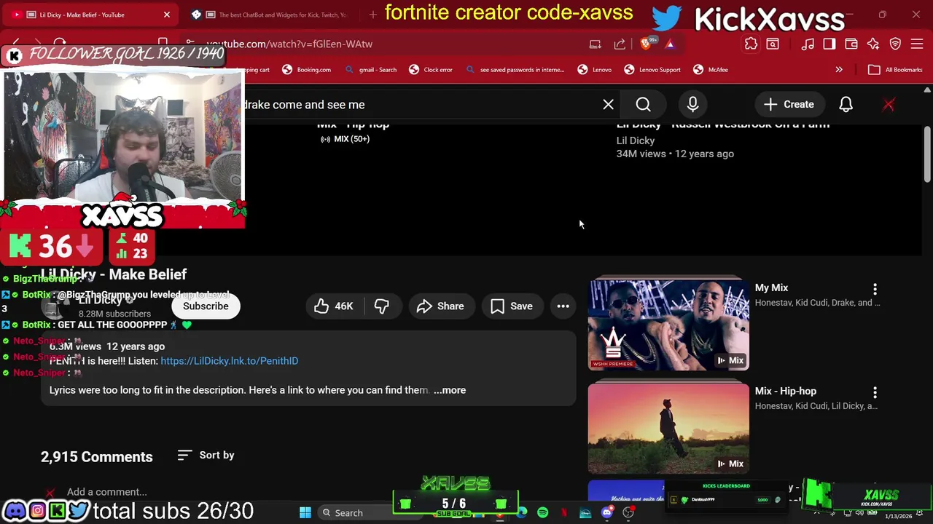The width and height of the screenshot is (933, 524).
Task: Click the Brave Rewards triangle icon
Action: pyautogui.click(x=669, y=44)
